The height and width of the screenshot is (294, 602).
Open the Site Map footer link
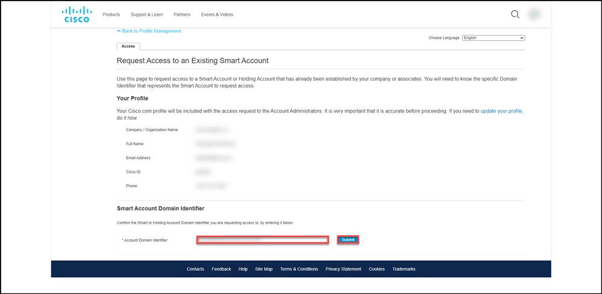pos(264,269)
